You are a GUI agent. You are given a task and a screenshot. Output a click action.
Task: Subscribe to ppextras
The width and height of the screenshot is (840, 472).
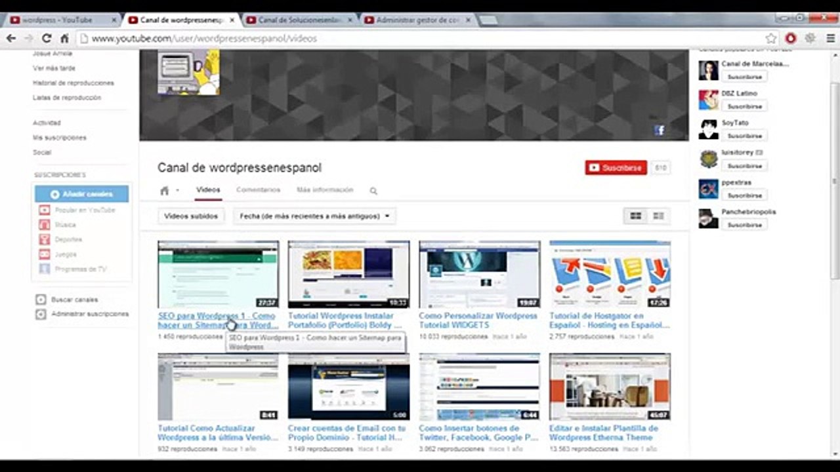[x=744, y=195]
